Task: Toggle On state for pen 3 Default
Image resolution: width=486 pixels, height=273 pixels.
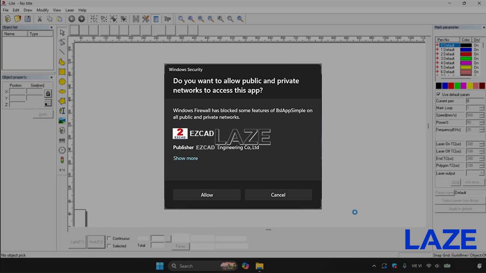Action: pos(476,58)
